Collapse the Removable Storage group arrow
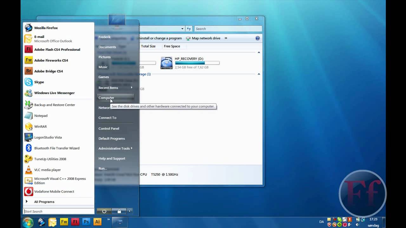This screenshot has width=406, height=228. click(x=259, y=74)
